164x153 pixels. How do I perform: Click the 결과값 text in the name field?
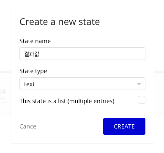[x=32, y=54]
